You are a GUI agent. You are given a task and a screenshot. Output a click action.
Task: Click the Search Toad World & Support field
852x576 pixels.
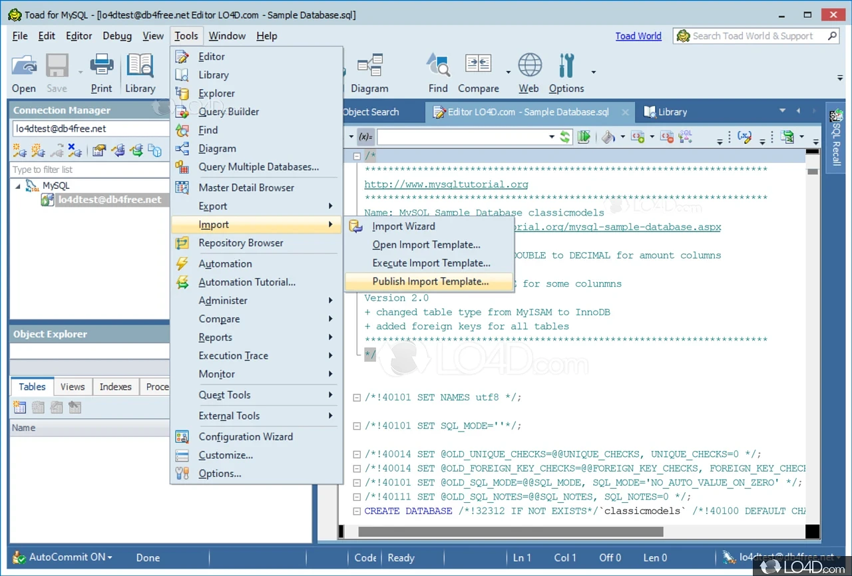click(x=752, y=36)
